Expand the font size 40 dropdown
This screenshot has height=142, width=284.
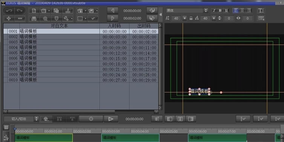[x=184, y=18]
